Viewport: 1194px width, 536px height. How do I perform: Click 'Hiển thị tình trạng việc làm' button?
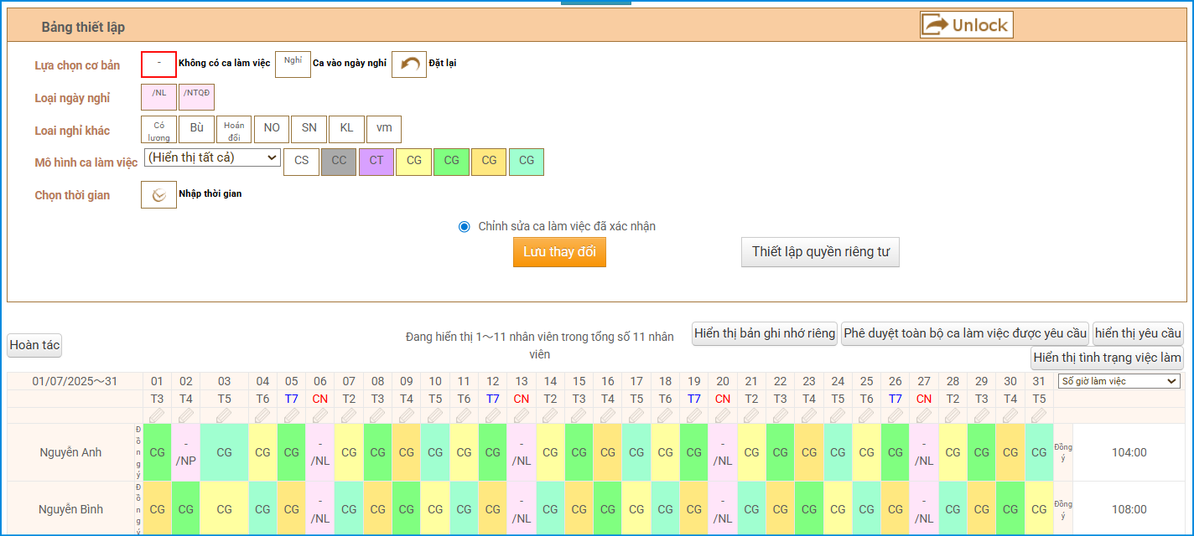point(1107,358)
